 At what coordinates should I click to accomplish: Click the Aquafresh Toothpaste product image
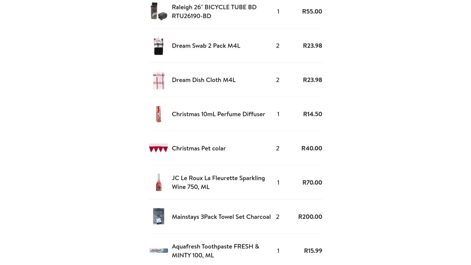click(158, 250)
